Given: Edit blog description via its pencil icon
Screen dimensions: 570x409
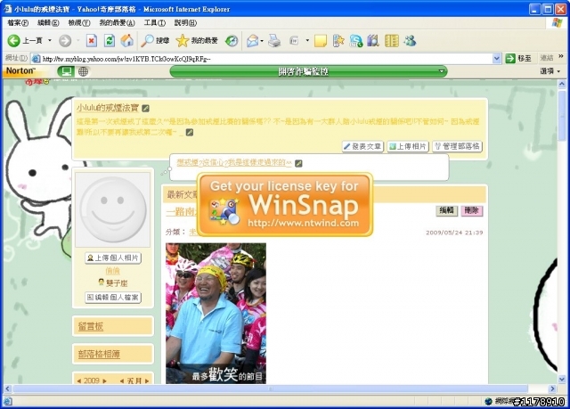Looking at the screenshot, I should (x=190, y=133).
